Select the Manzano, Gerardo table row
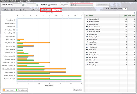 pyautogui.click(x=110, y=29)
